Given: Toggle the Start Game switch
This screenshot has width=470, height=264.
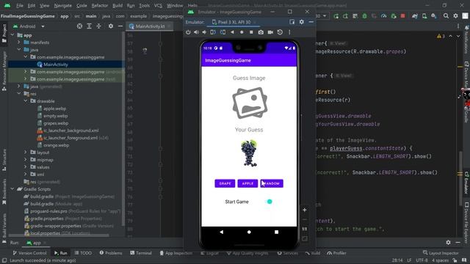Looking at the screenshot, I should pyautogui.click(x=269, y=202).
